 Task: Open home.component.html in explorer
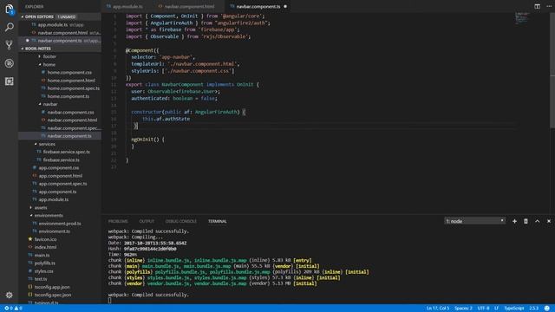[x=71, y=81]
